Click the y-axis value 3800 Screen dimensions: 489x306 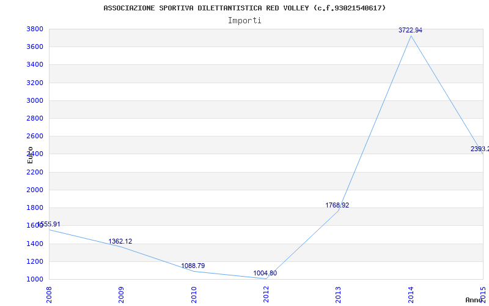click(x=35, y=29)
